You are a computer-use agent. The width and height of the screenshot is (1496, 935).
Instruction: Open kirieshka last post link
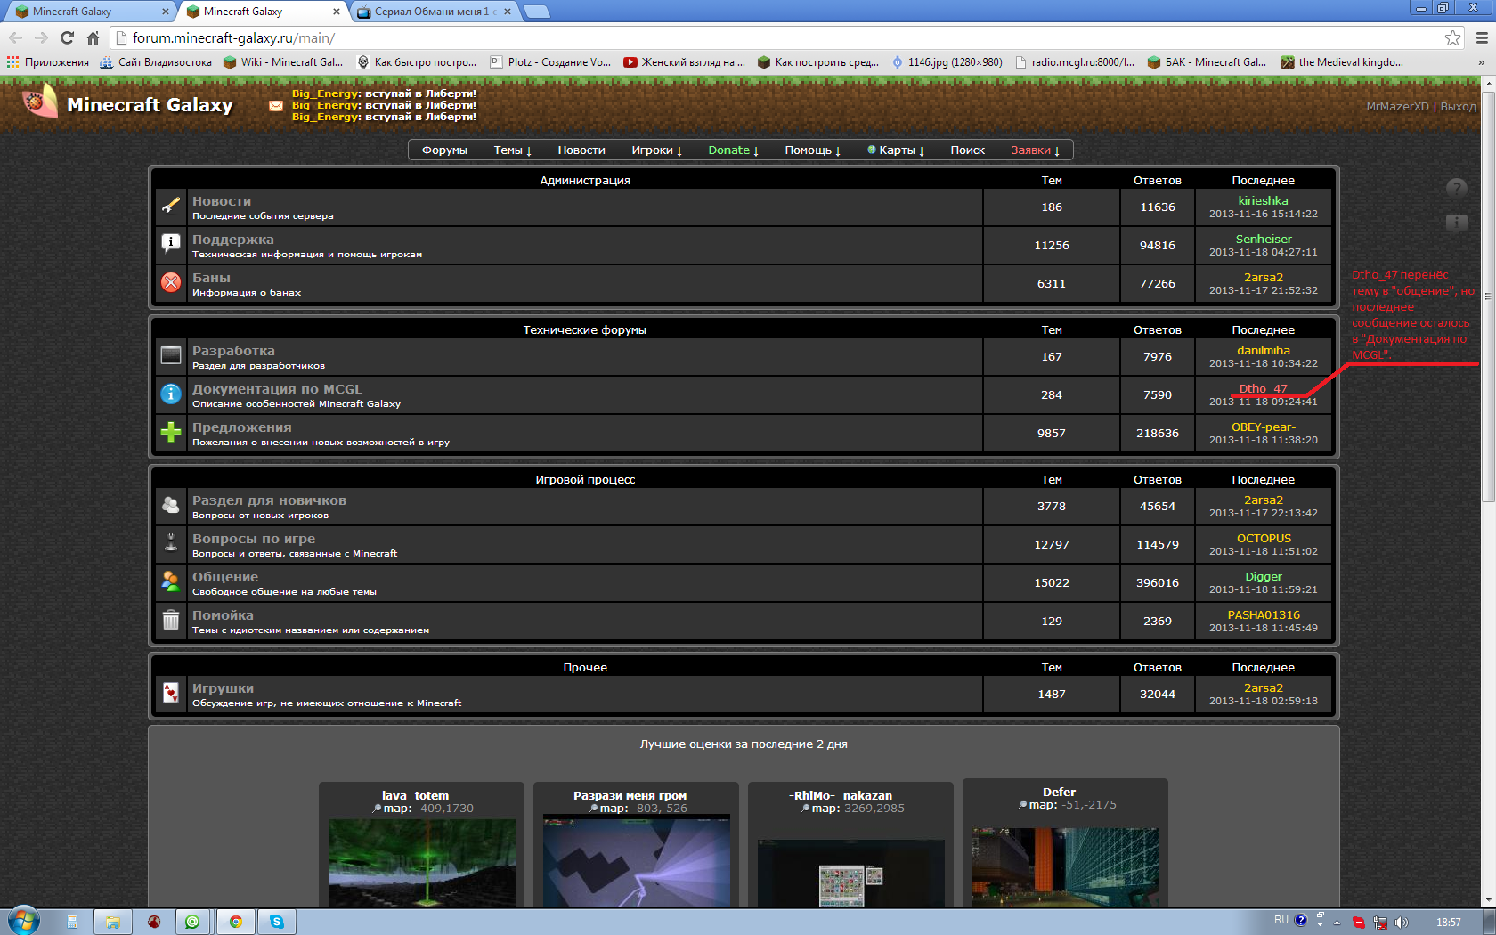pyautogui.click(x=1263, y=201)
